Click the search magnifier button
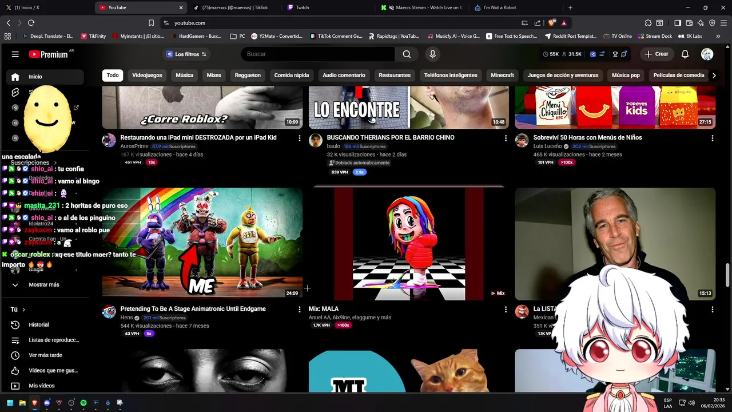Image resolution: width=732 pixels, height=412 pixels. click(407, 54)
